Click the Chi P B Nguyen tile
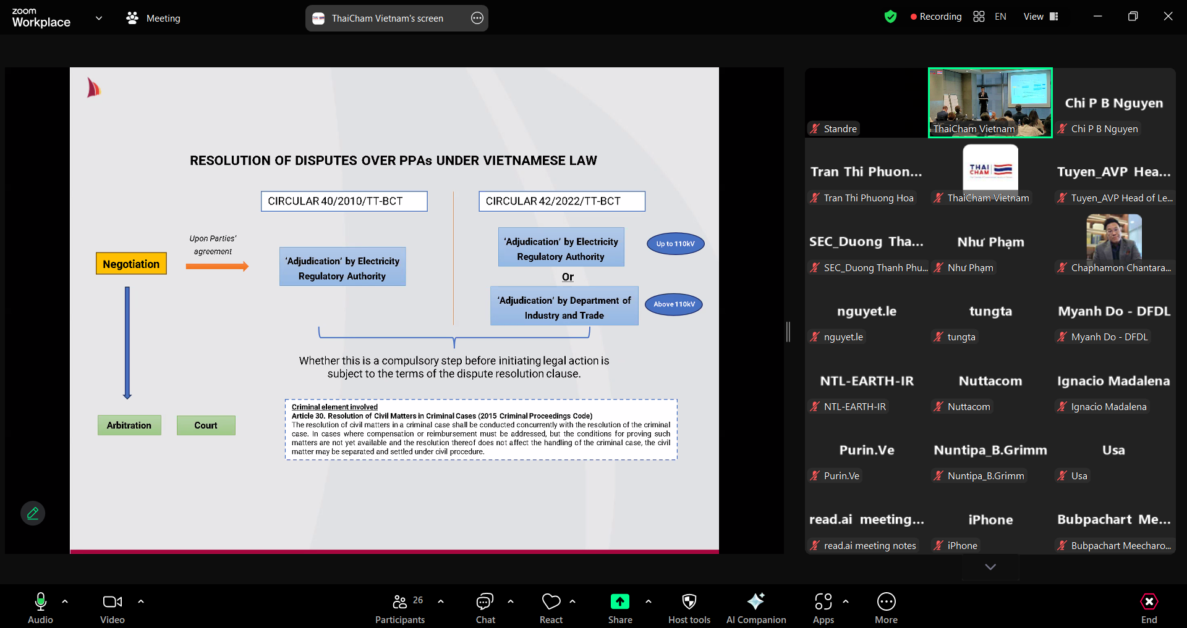This screenshot has width=1187, height=628. pos(1114,103)
